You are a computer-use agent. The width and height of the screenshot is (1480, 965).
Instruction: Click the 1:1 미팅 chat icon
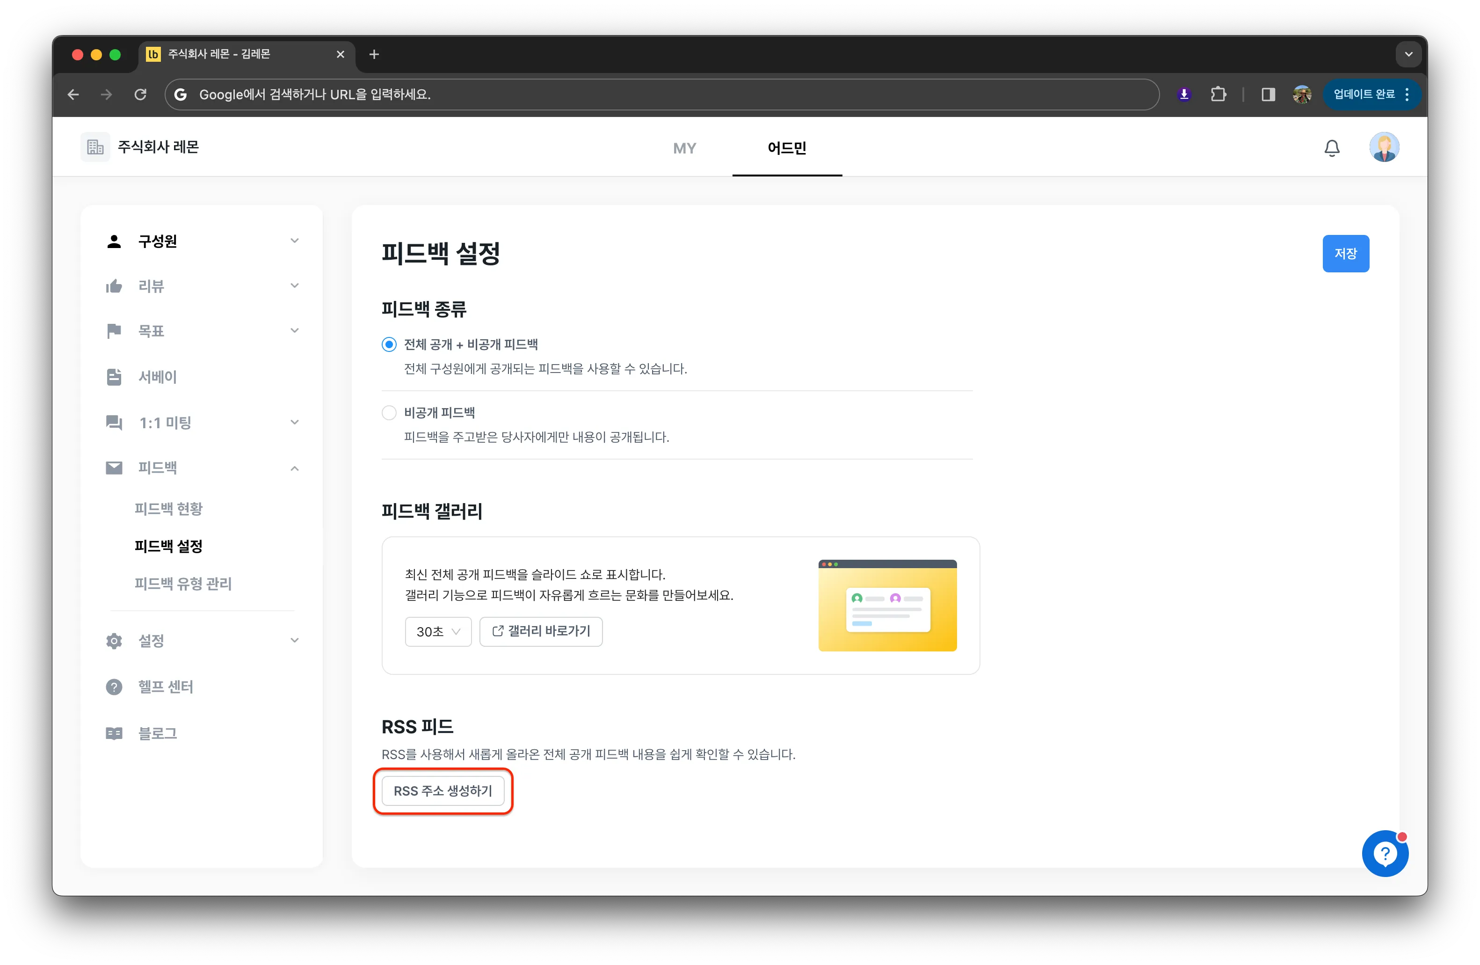[114, 423]
